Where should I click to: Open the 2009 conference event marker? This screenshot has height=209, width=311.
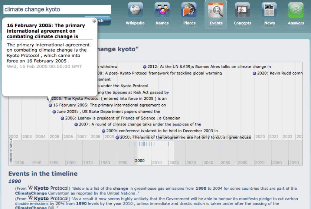(162, 131)
